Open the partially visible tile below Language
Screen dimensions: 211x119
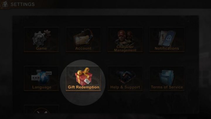[x=41, y=109]
